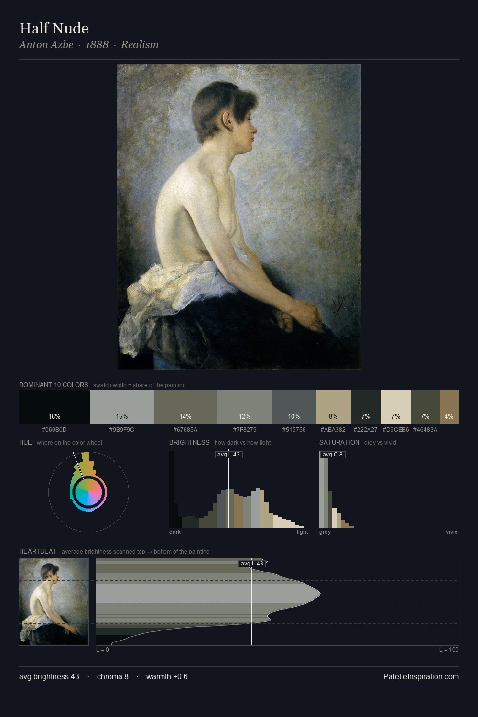Click the footer avg brightness 43 text
Image resolution: width=478 pixels, height=717 pixels.
(49, 677)
